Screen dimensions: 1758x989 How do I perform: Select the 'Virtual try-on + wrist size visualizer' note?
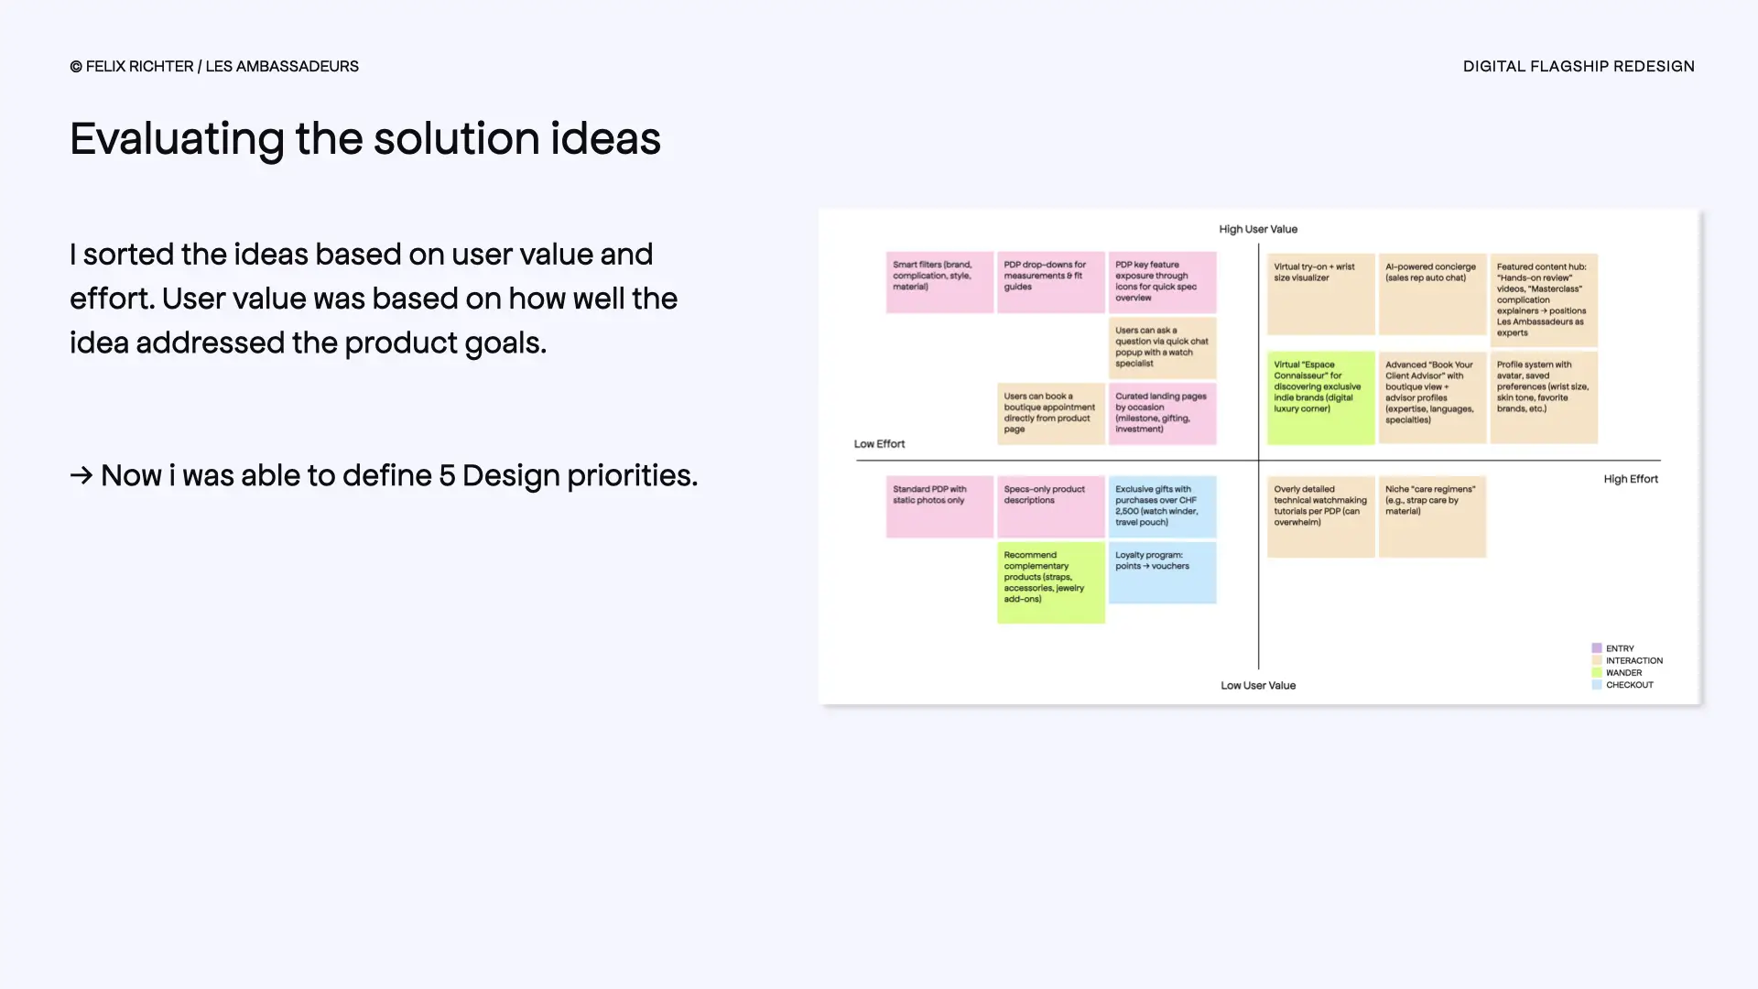click(1320, 293)
